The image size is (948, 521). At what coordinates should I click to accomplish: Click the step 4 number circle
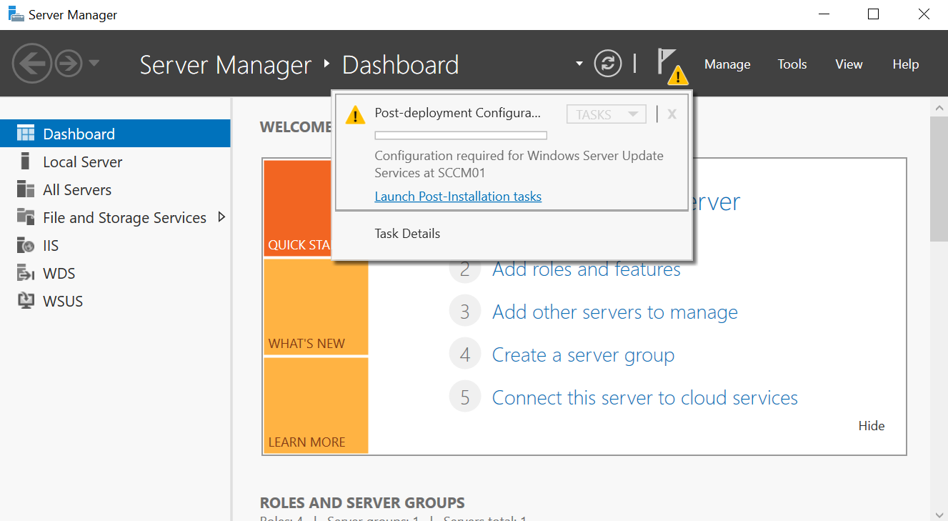[465, 355]
